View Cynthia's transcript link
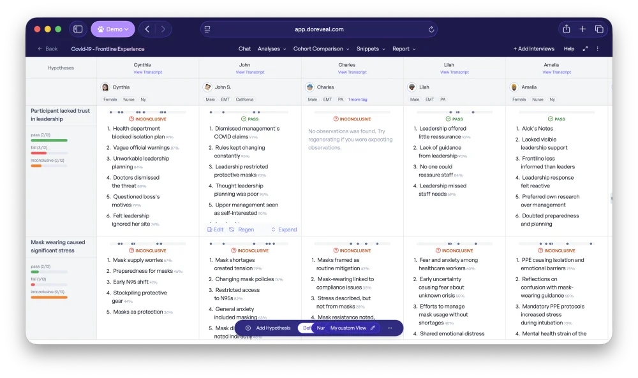638x378 pixels. coord(148,72)
